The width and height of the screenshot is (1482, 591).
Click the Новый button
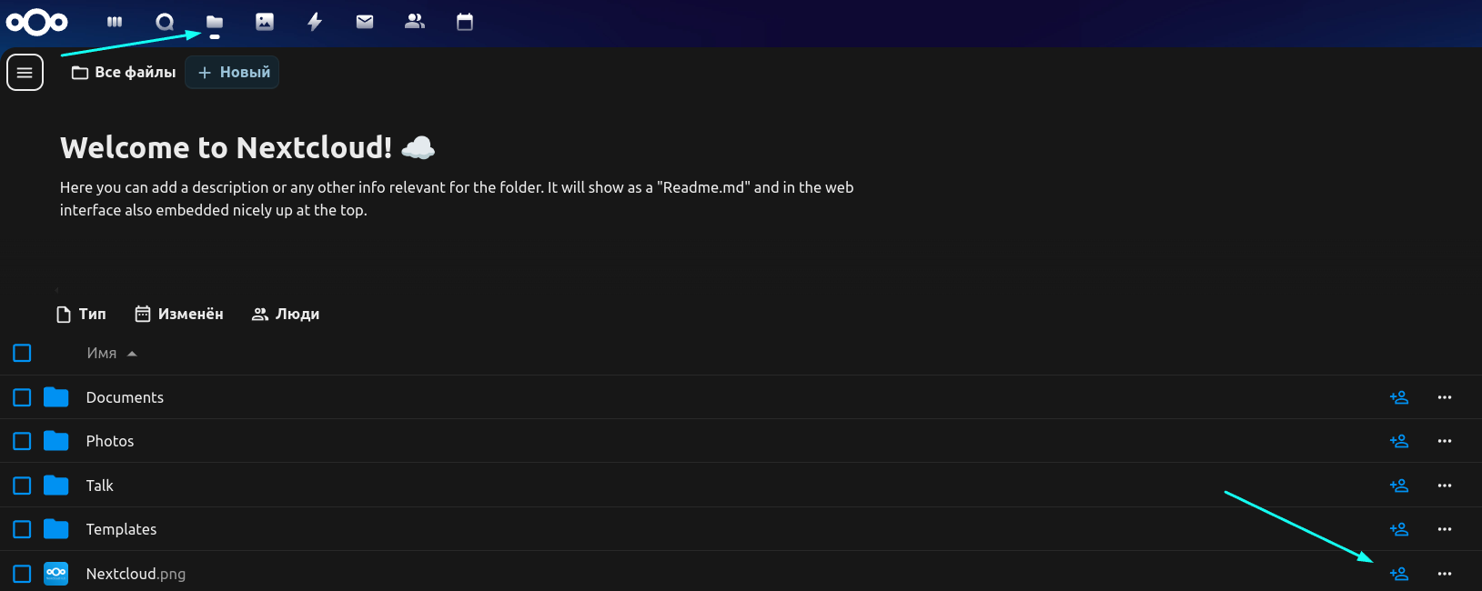(x=233, y=73)
